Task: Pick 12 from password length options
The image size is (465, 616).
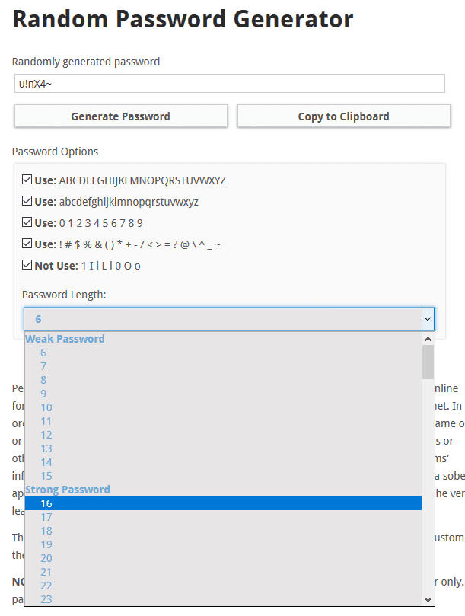Action: coord(46,435)
